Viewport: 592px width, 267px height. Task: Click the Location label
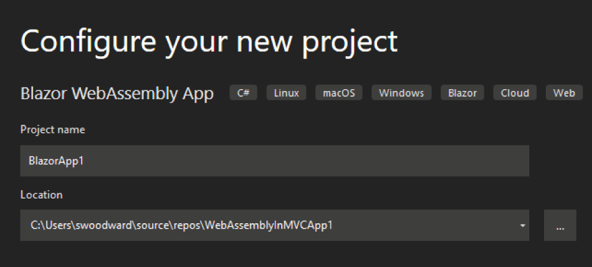41,195
